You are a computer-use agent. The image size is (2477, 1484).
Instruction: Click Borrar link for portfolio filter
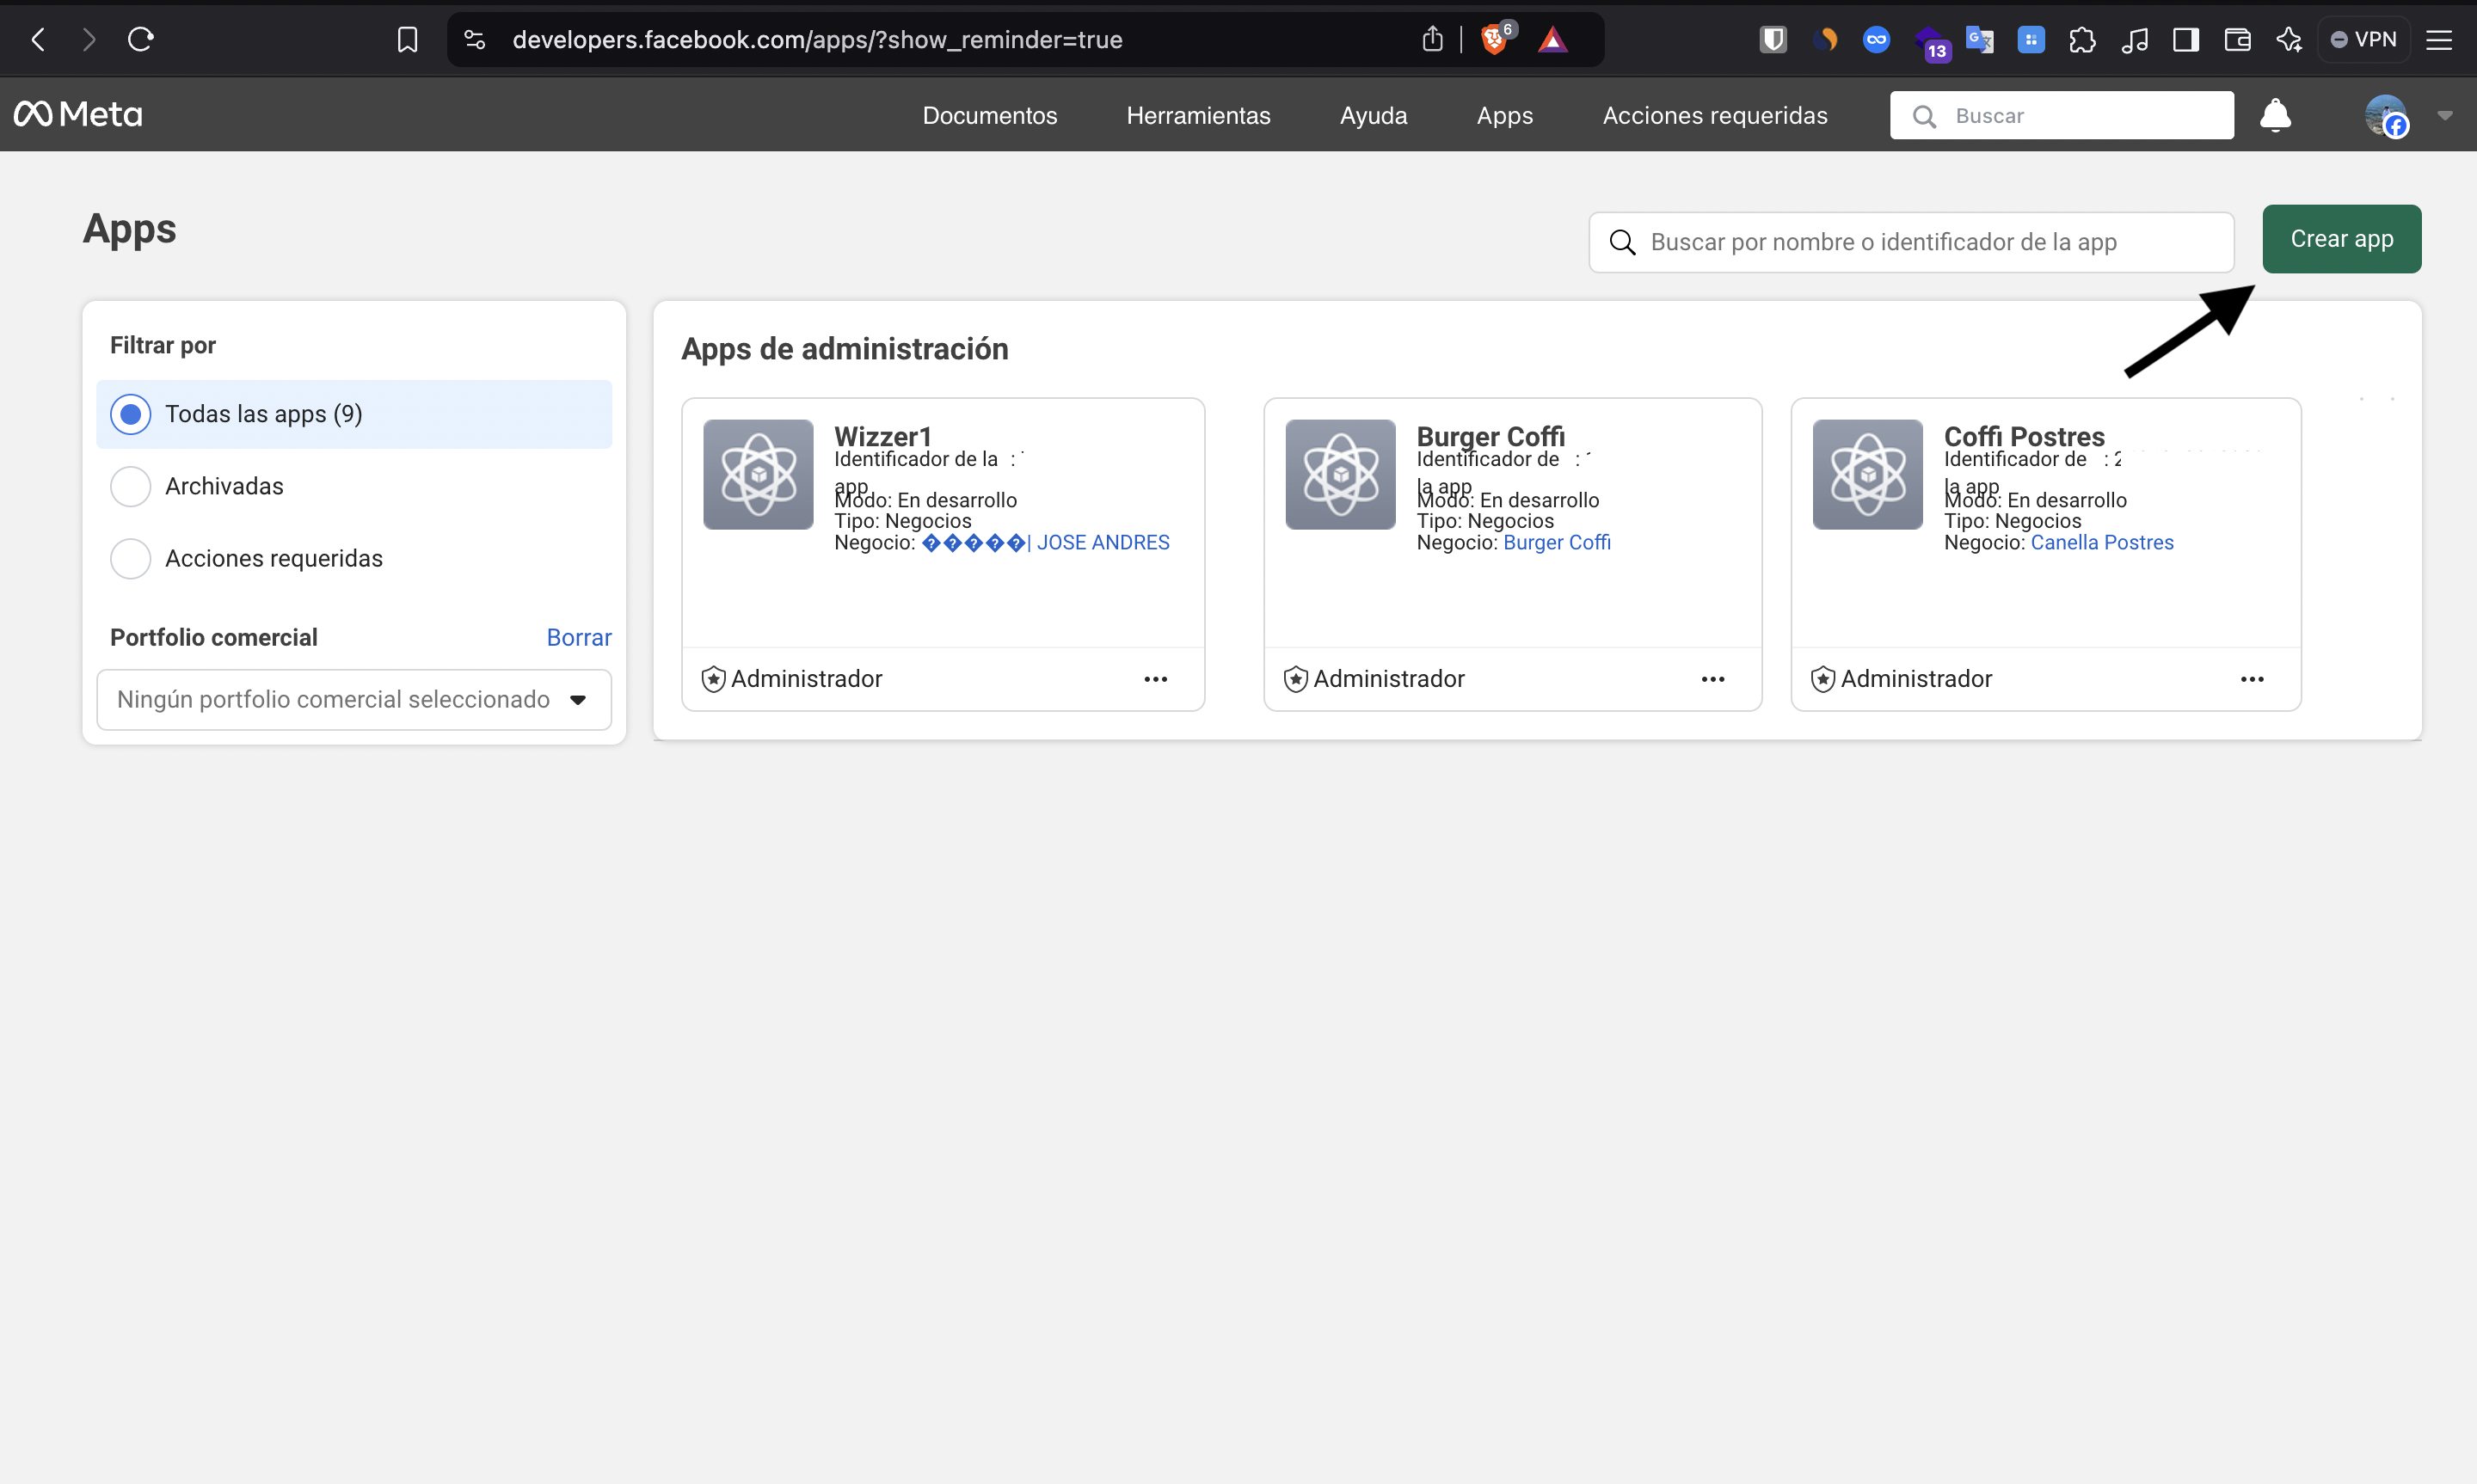578,637
